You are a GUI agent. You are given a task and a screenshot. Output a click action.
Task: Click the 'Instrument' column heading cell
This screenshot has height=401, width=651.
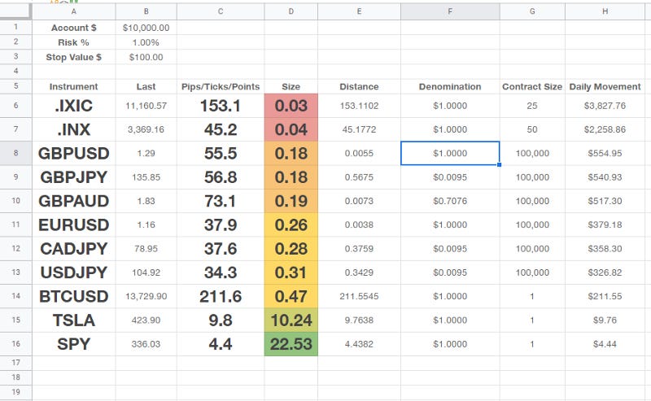click(x=74, y=87)
